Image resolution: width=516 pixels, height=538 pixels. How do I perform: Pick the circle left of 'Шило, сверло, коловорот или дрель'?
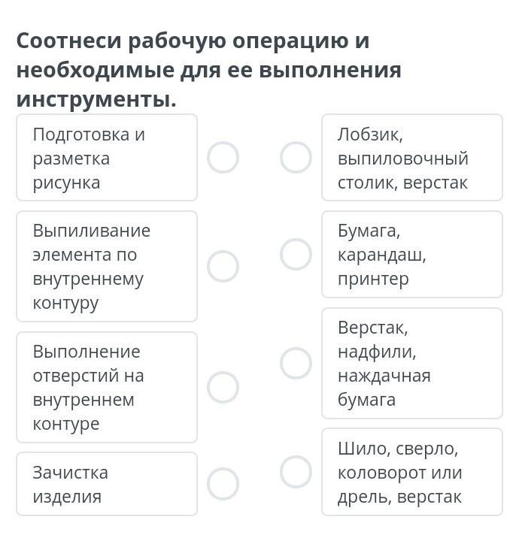click(x=296, y=472)
